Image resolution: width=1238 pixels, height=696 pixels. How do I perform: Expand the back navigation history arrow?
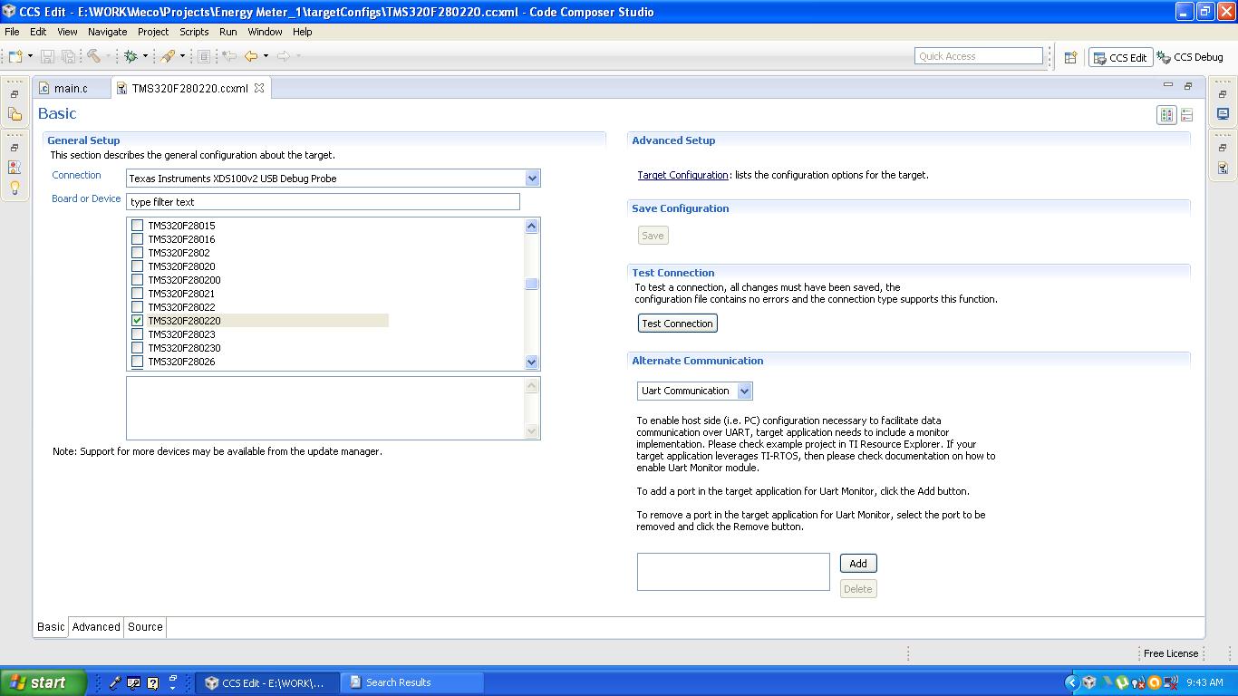click(266, 56)
